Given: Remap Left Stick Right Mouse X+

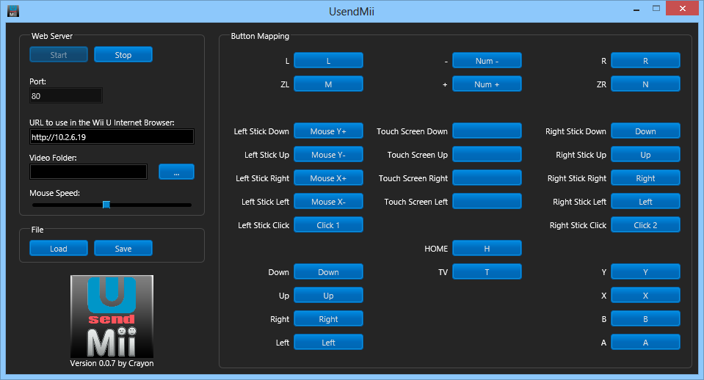Looking at the screenshot, I should (x=328, y=178).
